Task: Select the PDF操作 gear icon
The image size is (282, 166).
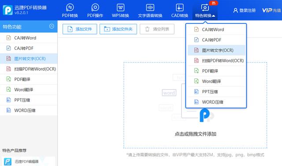Action: point(95,8)
